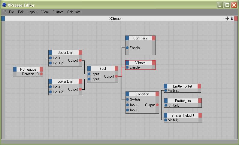The height and width of the screenshot is (145, 239).
Task: Click the XPresso Editor app icon
Action: 4,5
